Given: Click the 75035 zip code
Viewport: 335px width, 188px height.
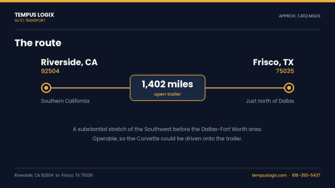Looking at the screenshot, I should tap(285, 71).
